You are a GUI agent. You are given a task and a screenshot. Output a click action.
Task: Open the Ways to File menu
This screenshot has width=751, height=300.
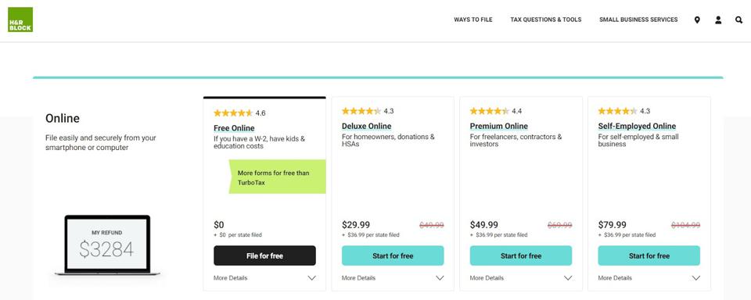pyautogui.click(x=473, y=20)
